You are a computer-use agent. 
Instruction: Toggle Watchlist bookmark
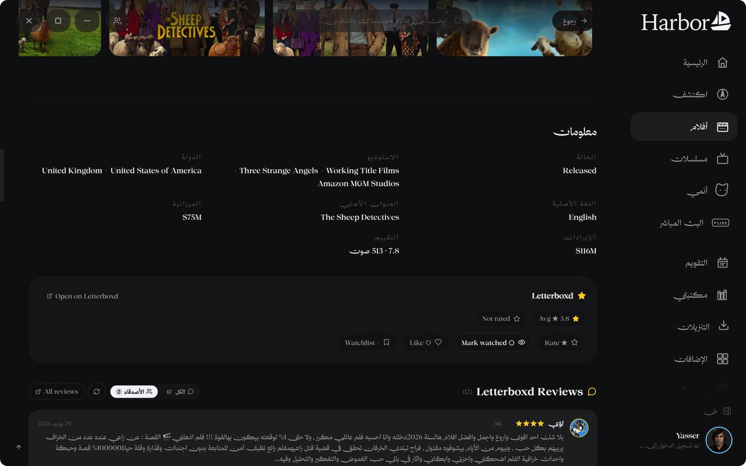[367, 342]
